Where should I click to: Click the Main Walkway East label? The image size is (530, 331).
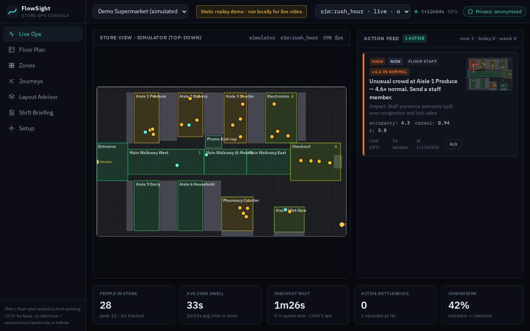pos(267,153)
